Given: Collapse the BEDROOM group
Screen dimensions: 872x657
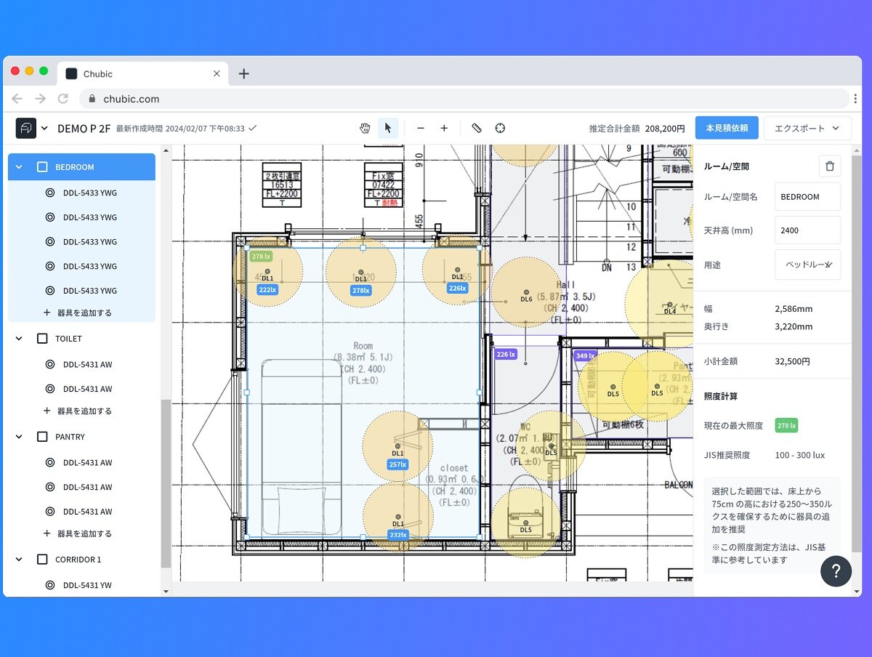Looking at the screenshot, I should [x=19, y=166].
